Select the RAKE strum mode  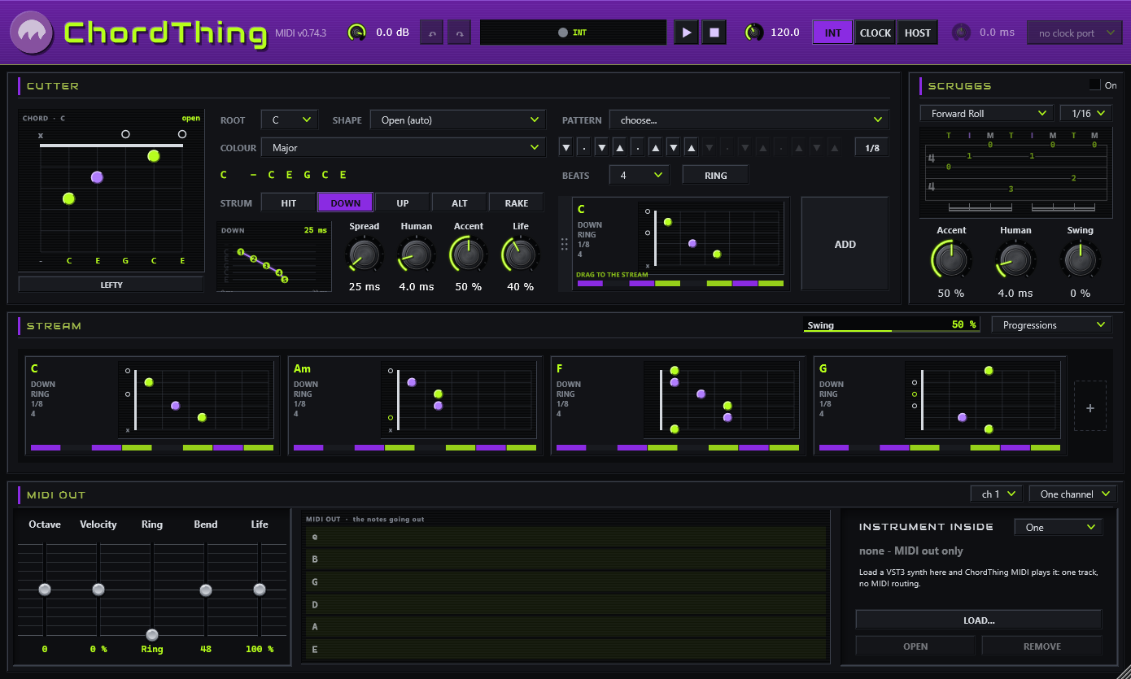(x=517, y=202)
